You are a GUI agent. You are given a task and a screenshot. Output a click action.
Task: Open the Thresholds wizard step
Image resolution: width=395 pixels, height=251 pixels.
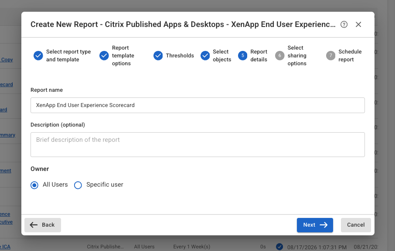(x=174, y=56)
